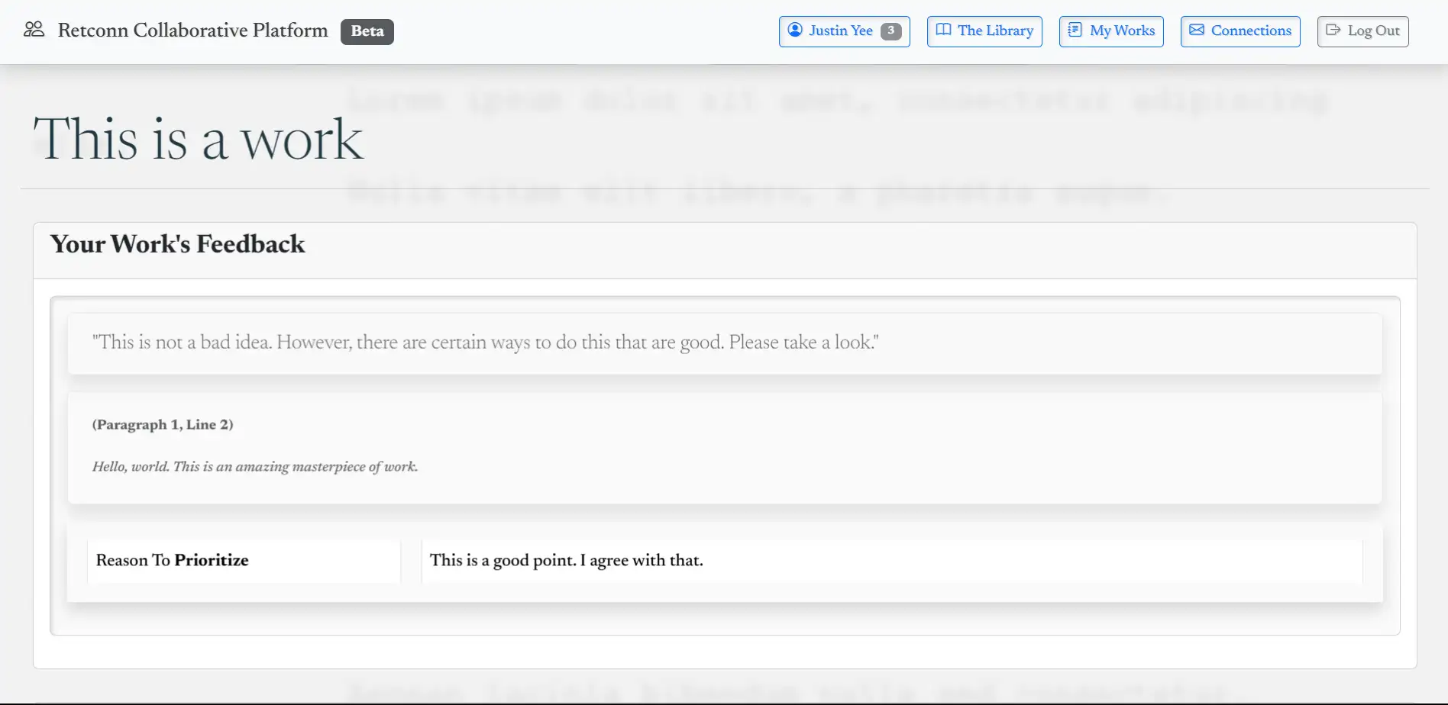Click the "This is a good point" response text
Viewport: 1448px width, 705px height.
[566, 560]
